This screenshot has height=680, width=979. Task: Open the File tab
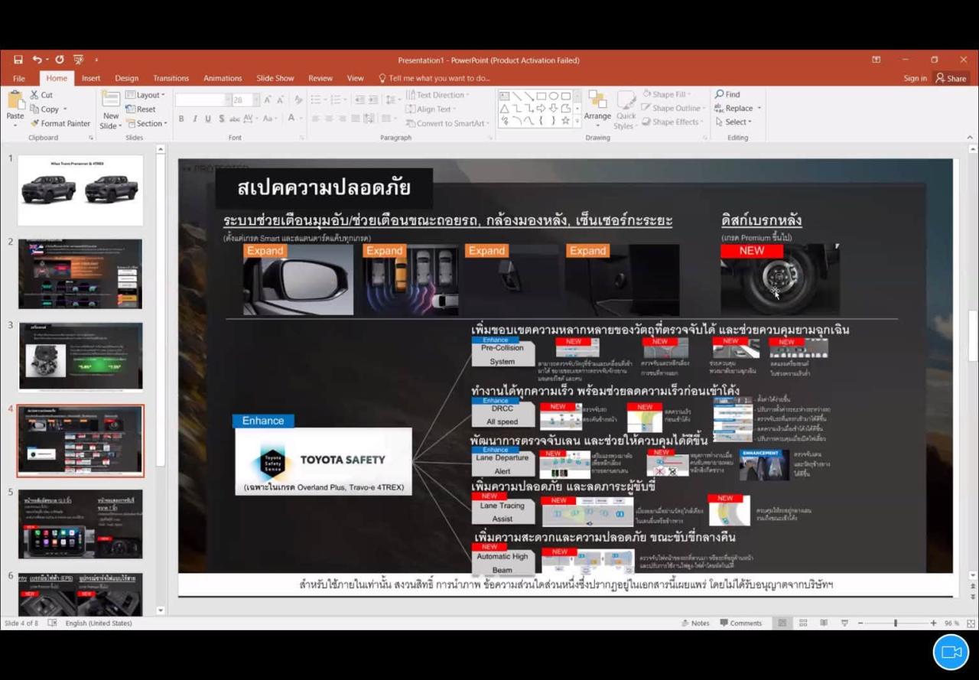tap(18, 78)
